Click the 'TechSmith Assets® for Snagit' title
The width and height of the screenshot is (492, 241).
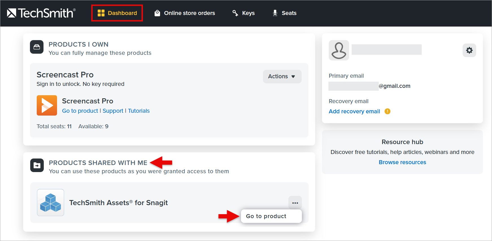tap(119, 203)
